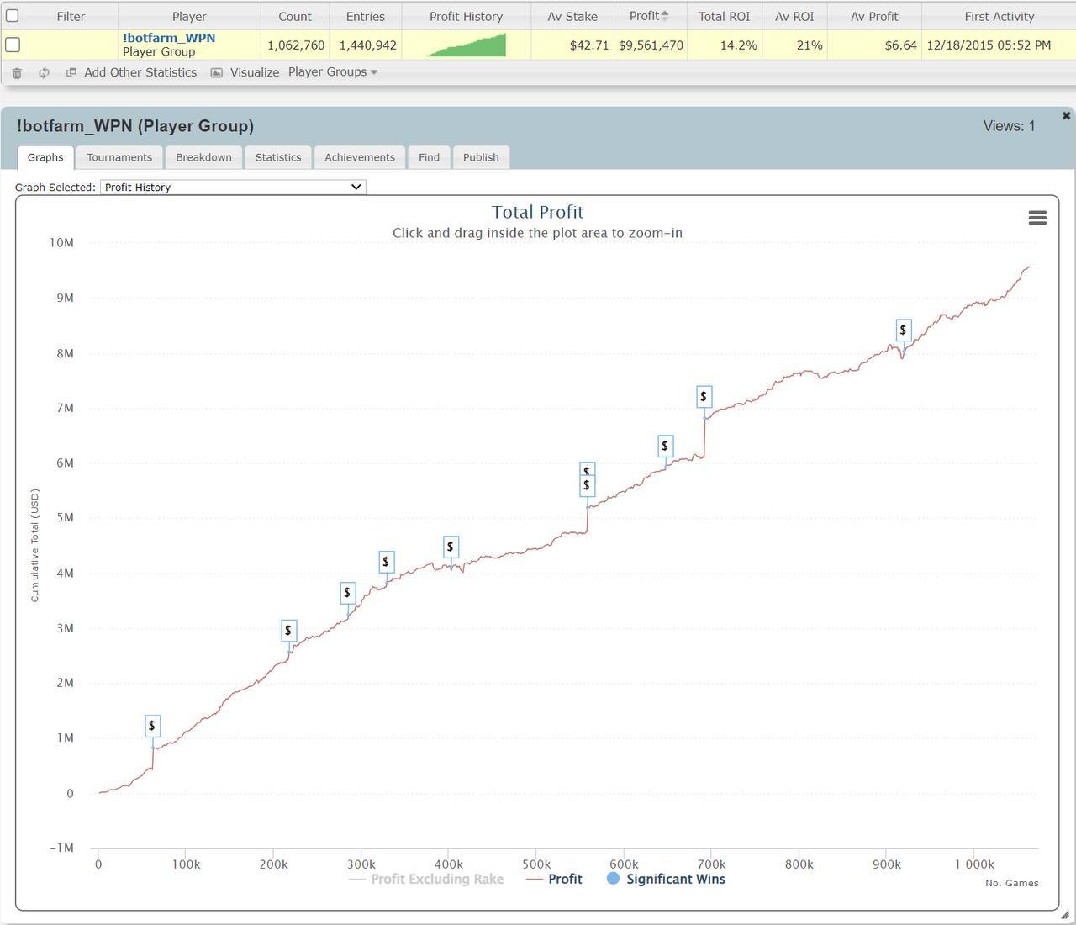Click the Player column header
Image resolution: width=1076 pixels, height=925 pixels.
point(189,16)
